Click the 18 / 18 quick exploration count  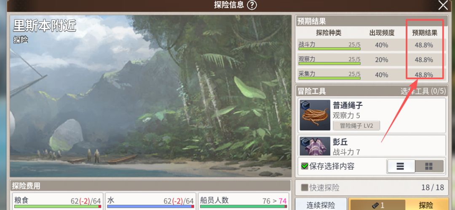coord(433,187)
